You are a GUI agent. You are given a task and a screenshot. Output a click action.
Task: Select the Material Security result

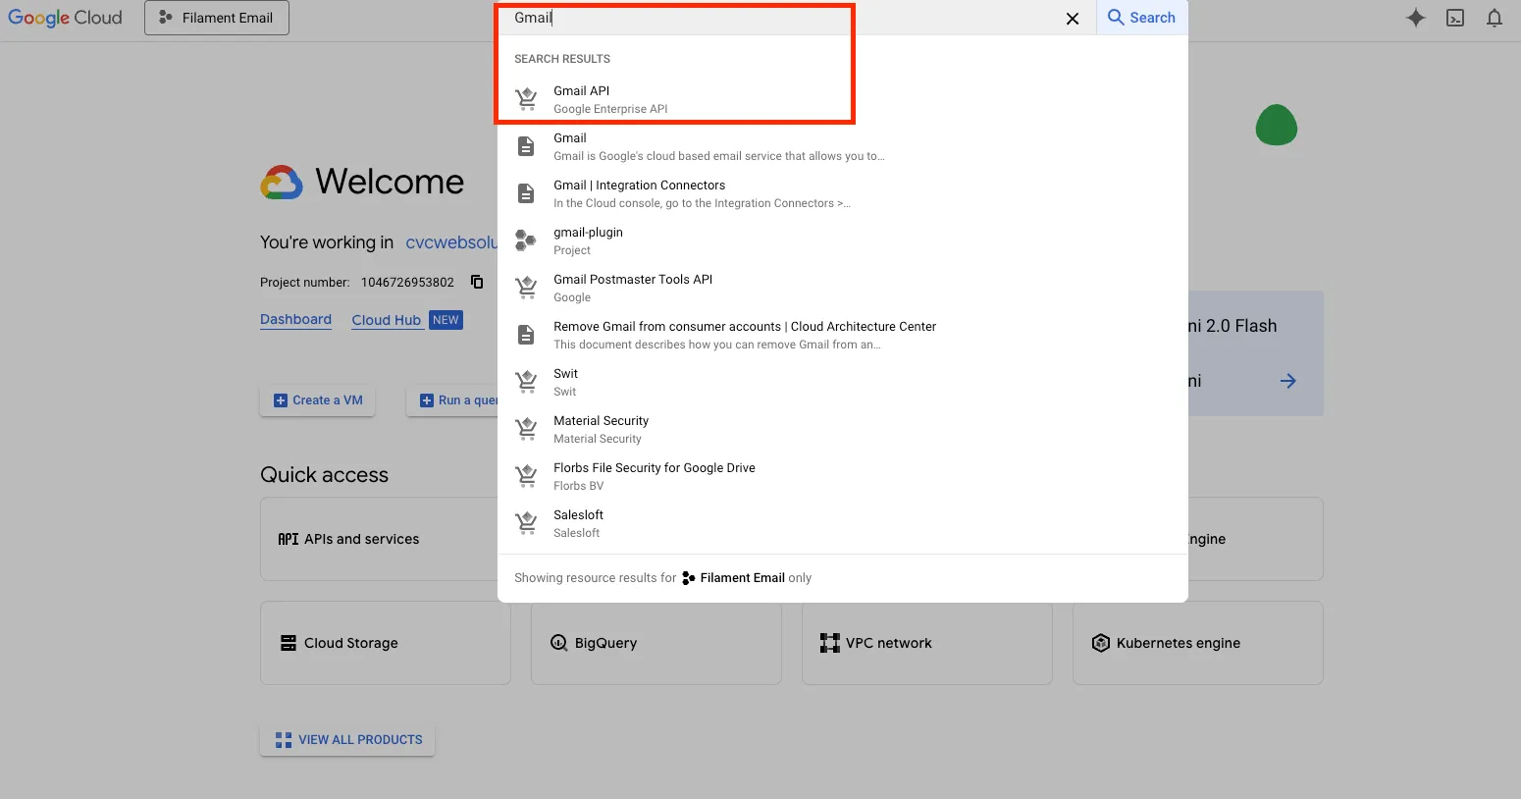click(x=843, y=429)
